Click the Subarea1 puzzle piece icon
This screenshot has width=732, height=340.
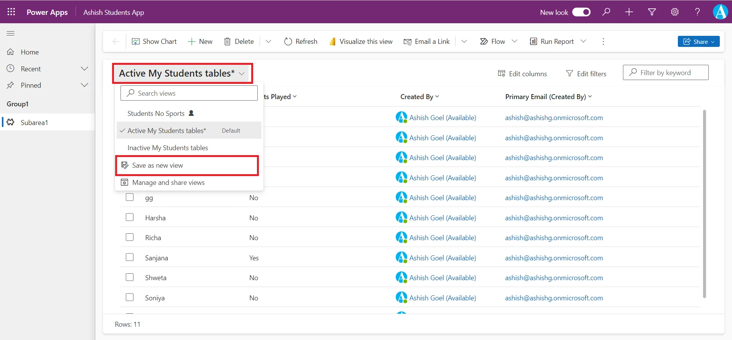pos(11,122)
